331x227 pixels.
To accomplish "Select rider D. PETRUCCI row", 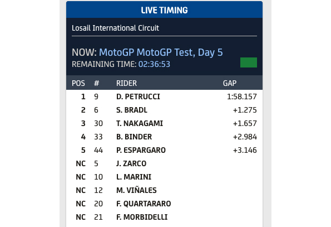I will (164, 96).
